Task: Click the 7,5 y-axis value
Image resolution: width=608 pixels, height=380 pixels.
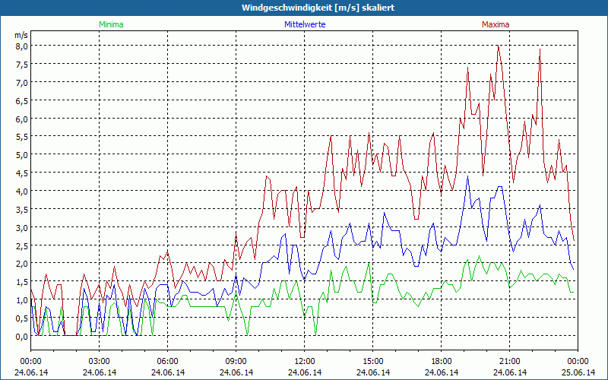Action: coord(22,64)
